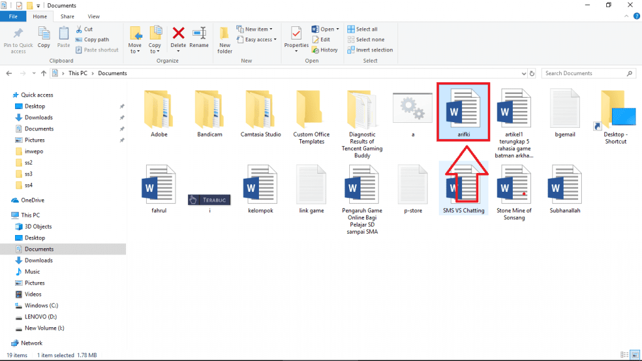Refresh the Documents folder

click(532, 74)
